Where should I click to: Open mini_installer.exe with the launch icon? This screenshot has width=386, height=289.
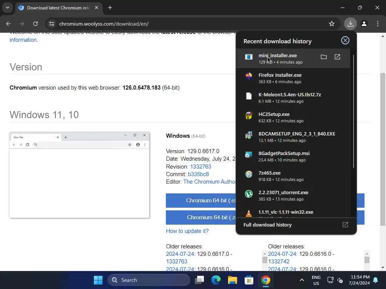click(337, 57)
